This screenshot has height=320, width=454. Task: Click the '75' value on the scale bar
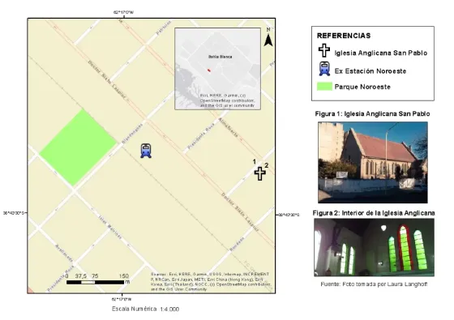coord(95,276)
